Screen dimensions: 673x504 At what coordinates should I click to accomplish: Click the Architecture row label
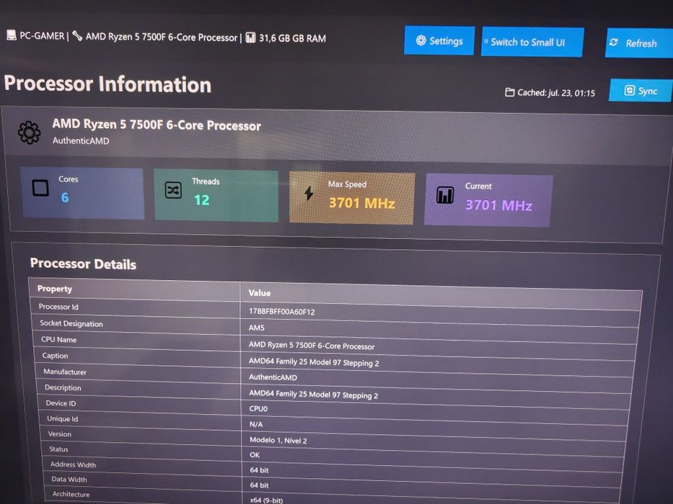point(71,494)
